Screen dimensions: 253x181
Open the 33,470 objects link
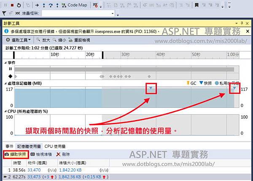coord(34,170)
